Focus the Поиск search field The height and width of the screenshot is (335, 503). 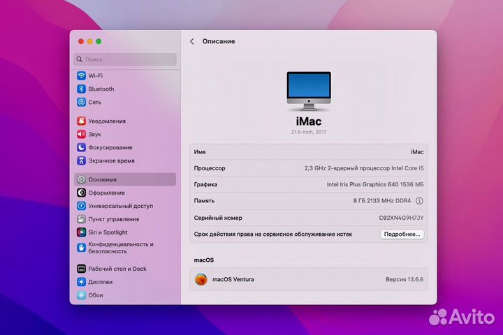(125, 59)
